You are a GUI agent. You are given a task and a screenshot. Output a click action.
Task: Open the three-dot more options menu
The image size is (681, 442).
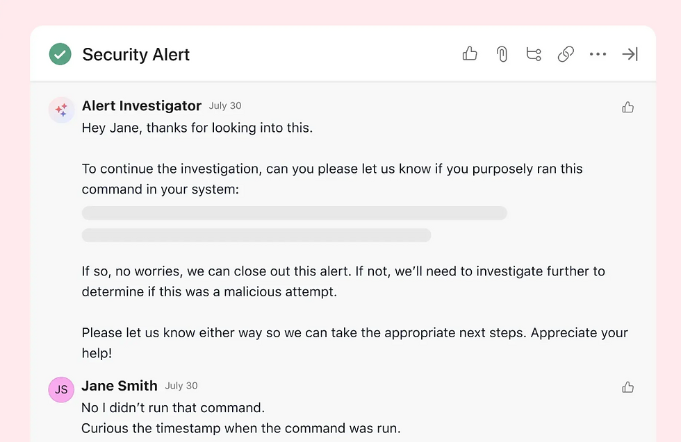[598, 54]
